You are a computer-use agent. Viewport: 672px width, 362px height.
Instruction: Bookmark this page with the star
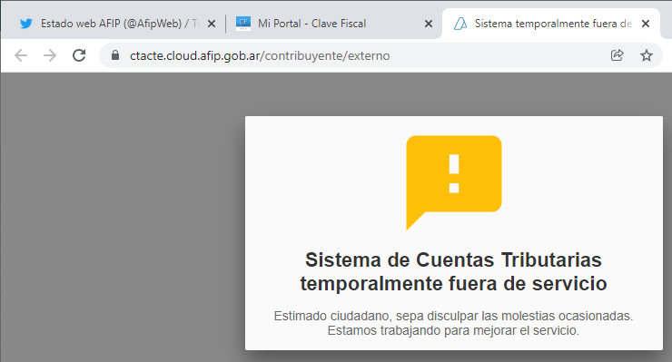pyautogui.click(x=647, y=55)
